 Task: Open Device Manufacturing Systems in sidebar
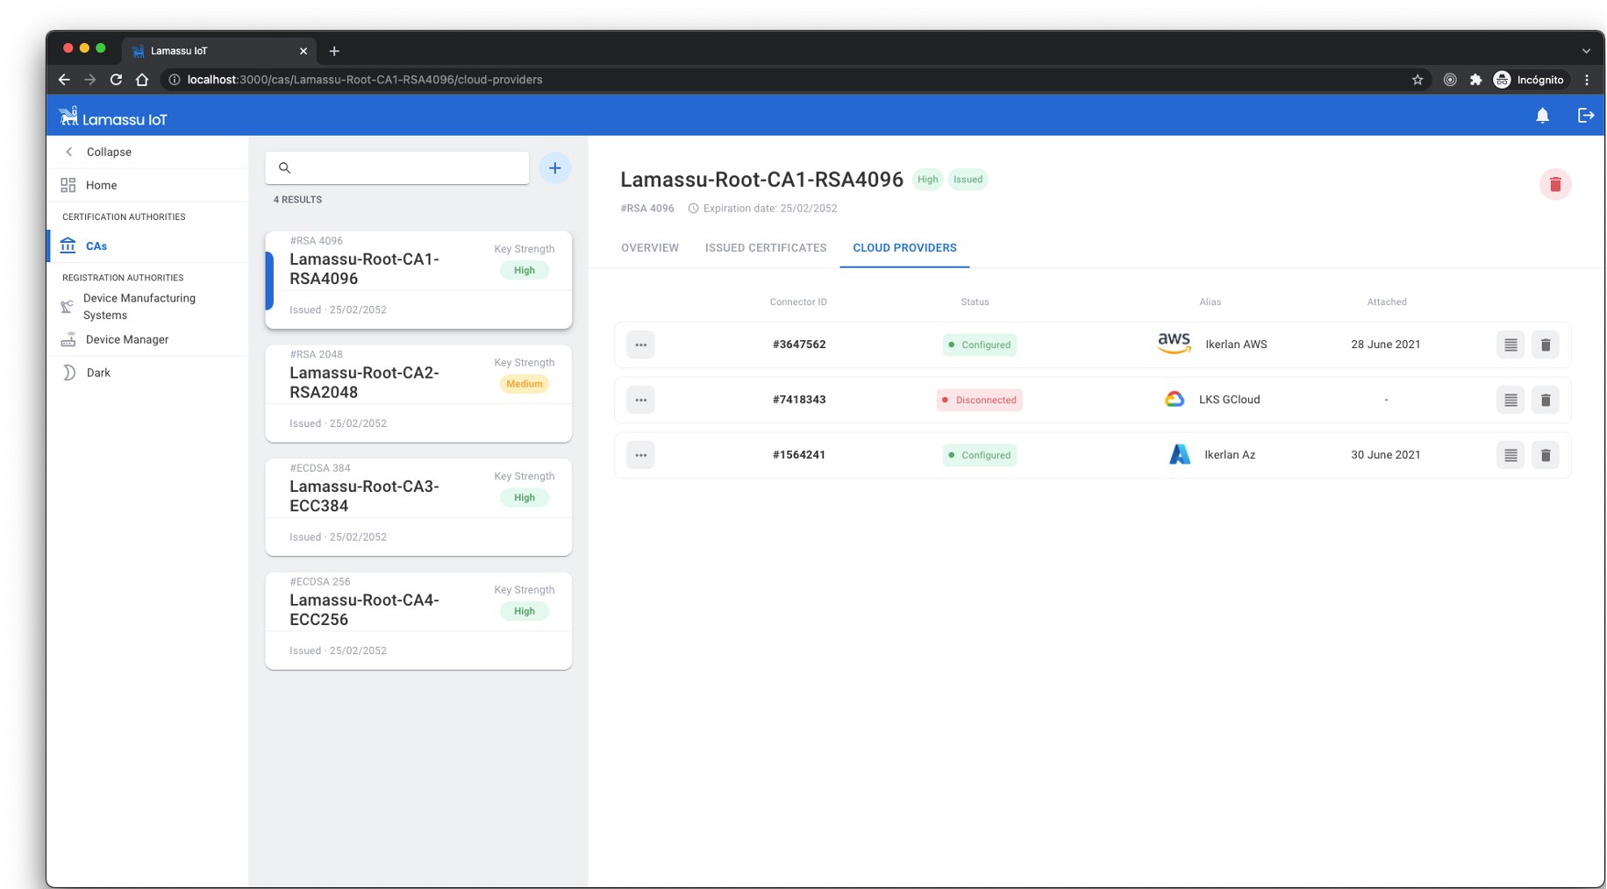(x=147, y=307)
